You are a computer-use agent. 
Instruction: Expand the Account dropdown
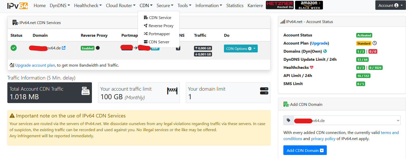click(x=390, y=5)
